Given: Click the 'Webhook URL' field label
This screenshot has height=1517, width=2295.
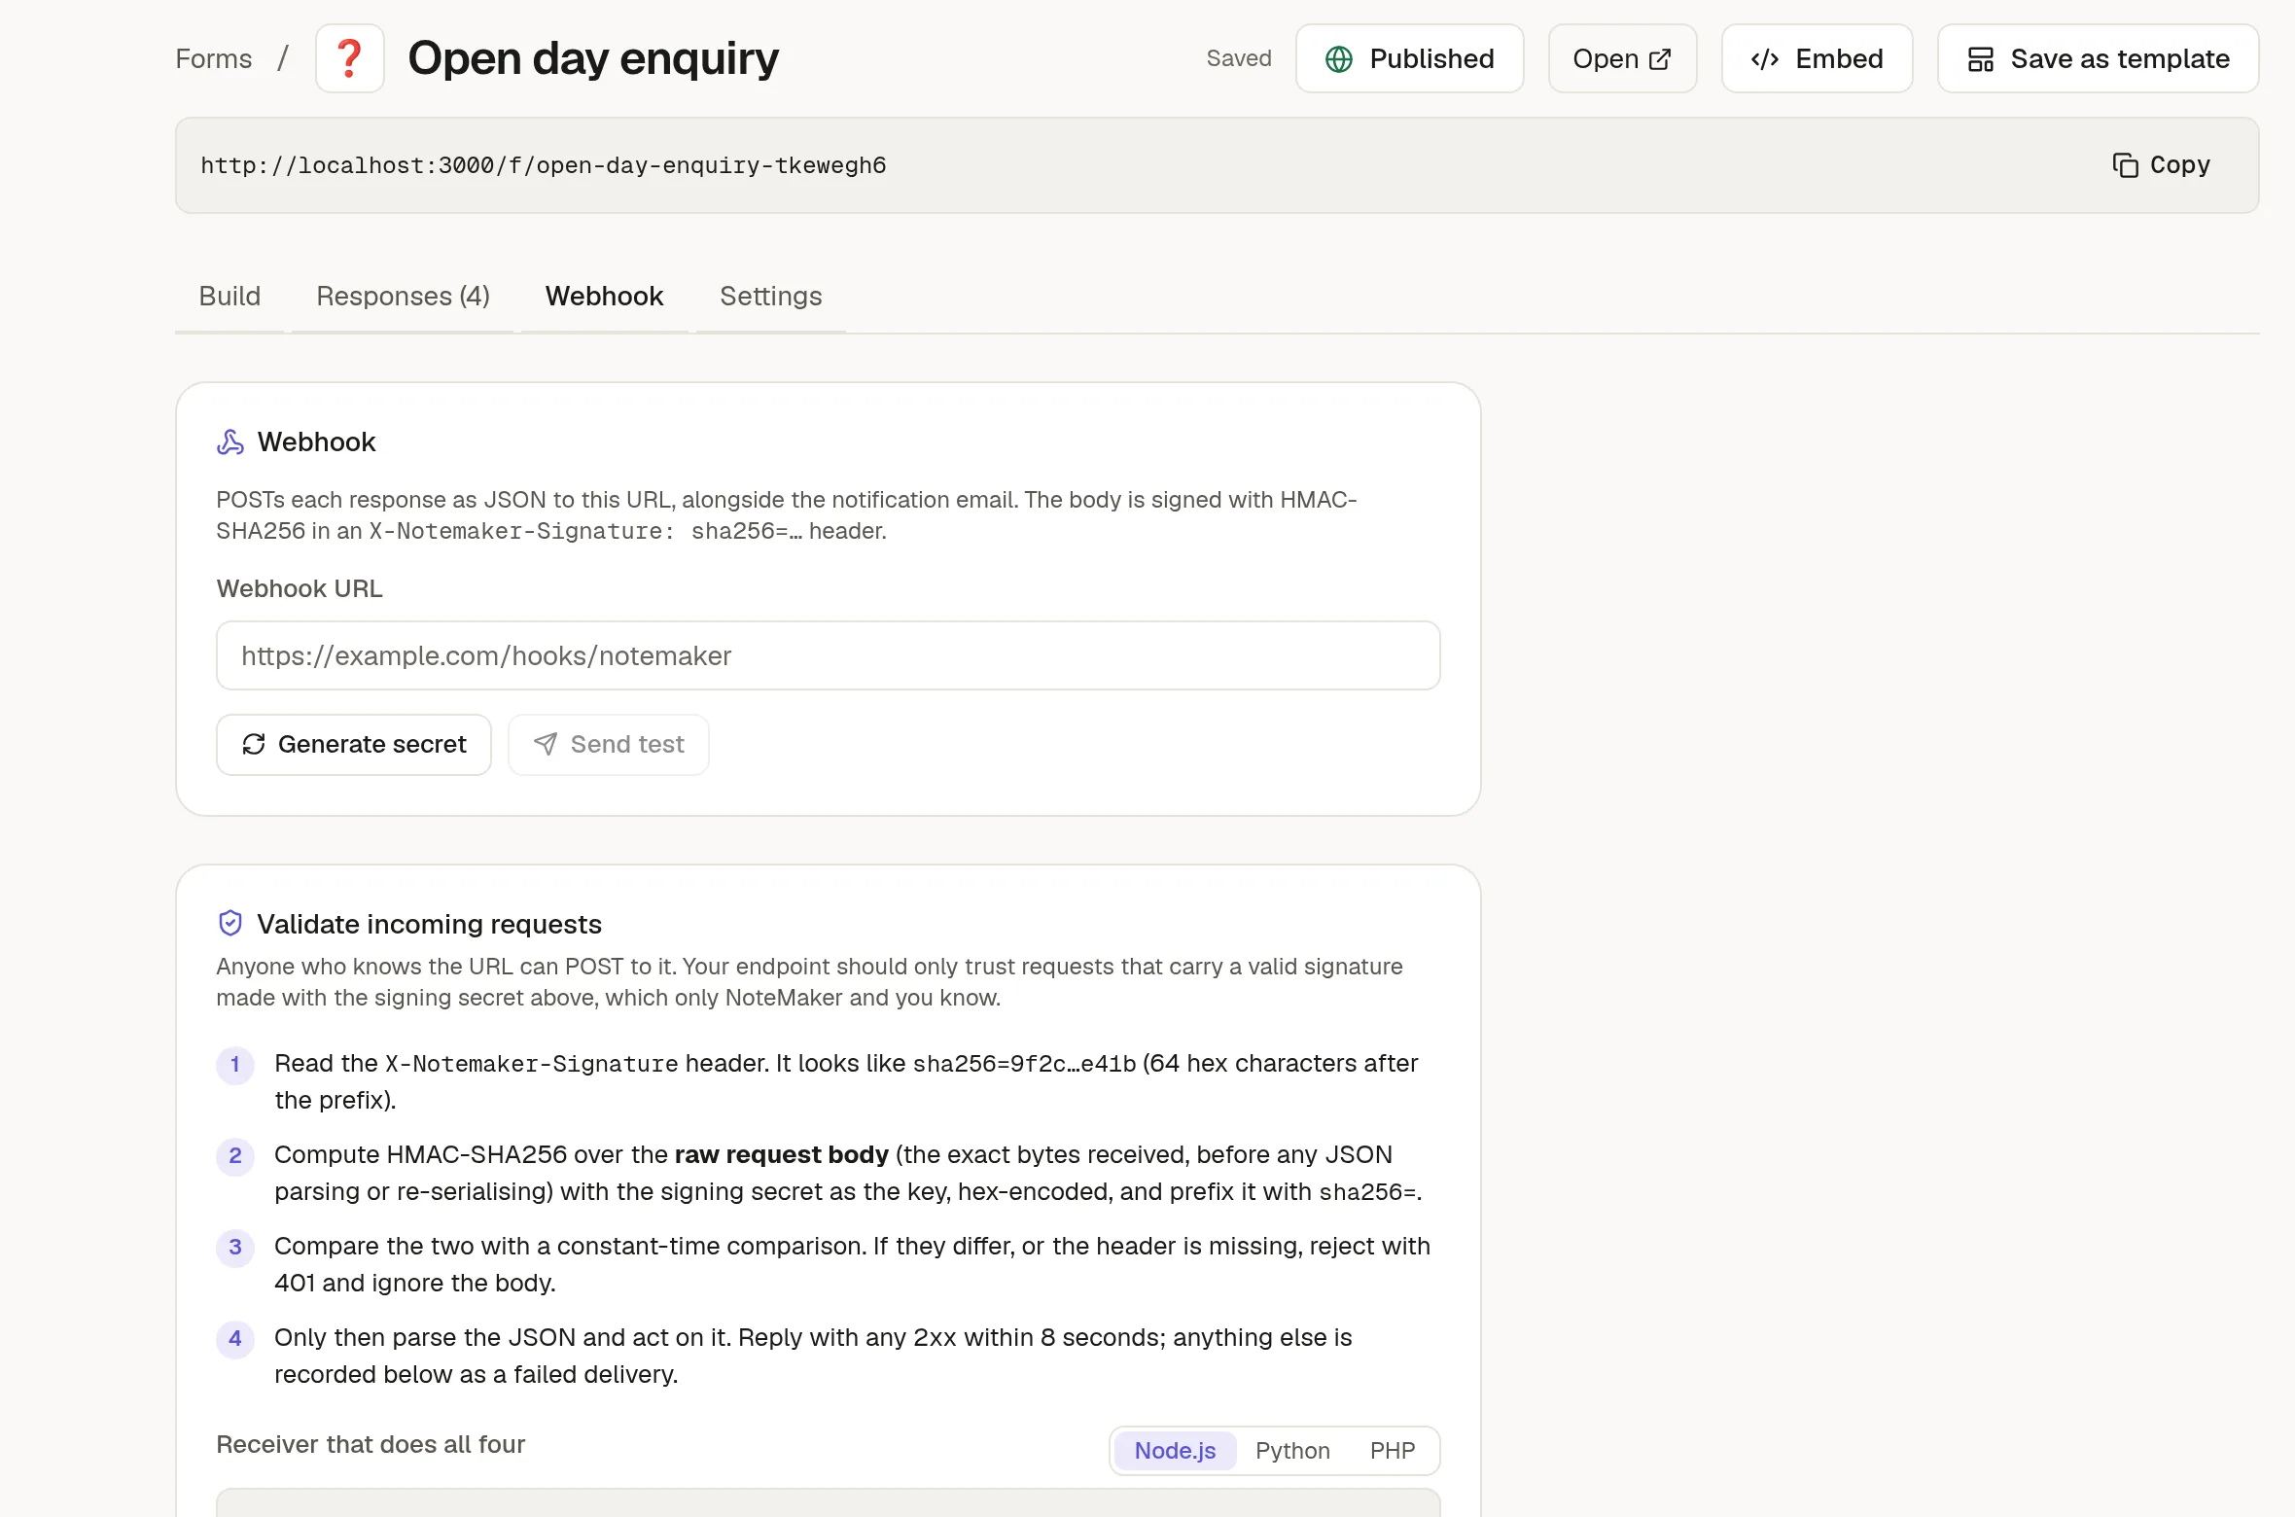Looking at the screenshot, I should click(x=300, y=588).
